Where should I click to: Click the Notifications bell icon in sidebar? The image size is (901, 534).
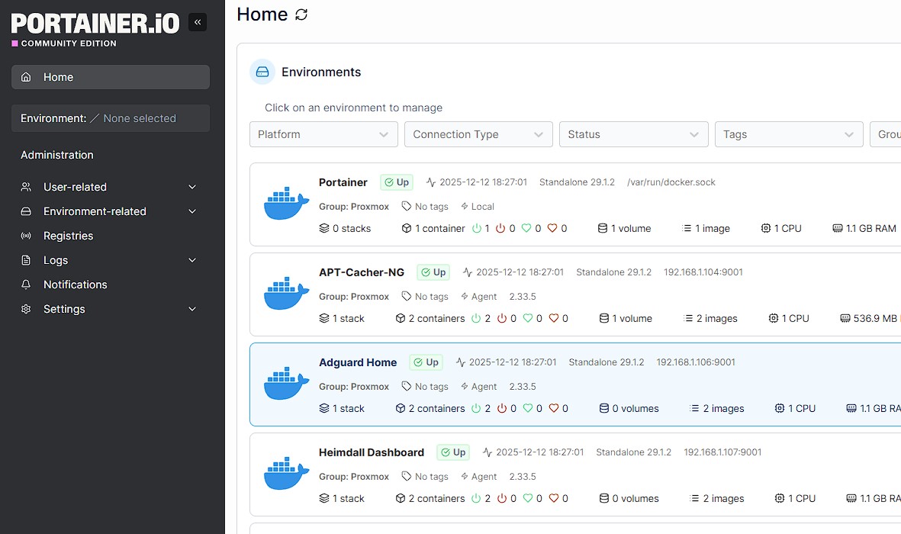(x=27, y=285)
